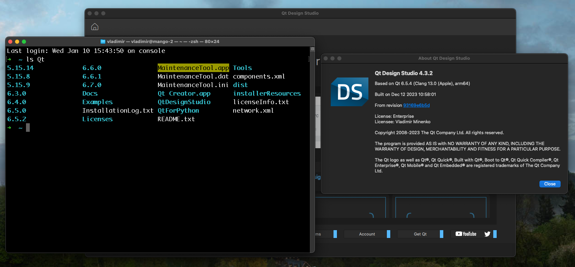Click the 'Based on Qt 6.5.4' line
The height and width of the screenshot is (267, 575).
point(422,83)
